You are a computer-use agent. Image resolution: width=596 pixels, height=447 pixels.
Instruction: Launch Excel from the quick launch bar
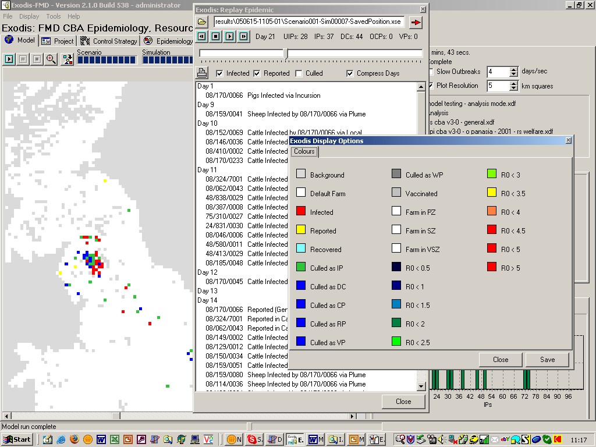click(115, 440)
